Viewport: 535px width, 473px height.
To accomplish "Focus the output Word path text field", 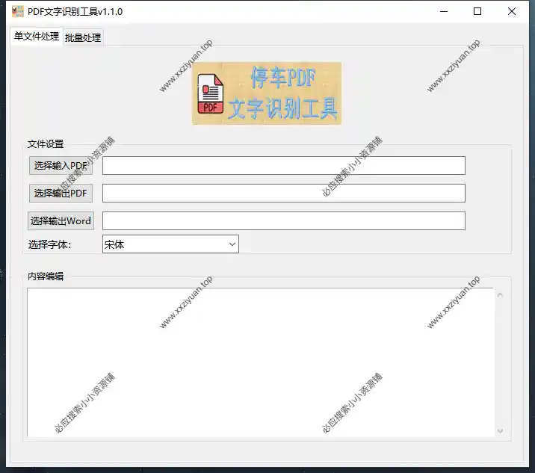I will 283,221.
